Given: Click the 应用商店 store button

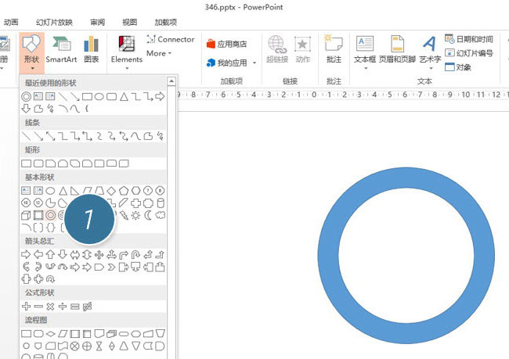Looking at the screenshot, I should point(226,44).
